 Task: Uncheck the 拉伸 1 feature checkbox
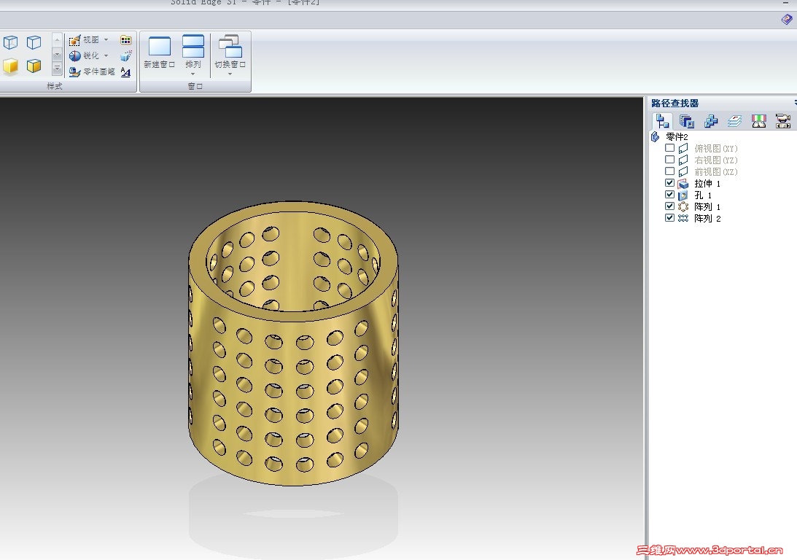[669, 183]
